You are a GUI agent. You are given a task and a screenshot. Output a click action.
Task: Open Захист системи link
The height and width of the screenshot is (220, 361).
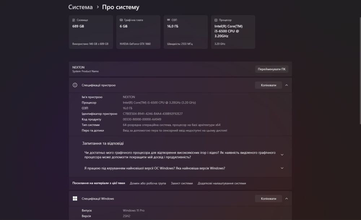click(182, 183)
